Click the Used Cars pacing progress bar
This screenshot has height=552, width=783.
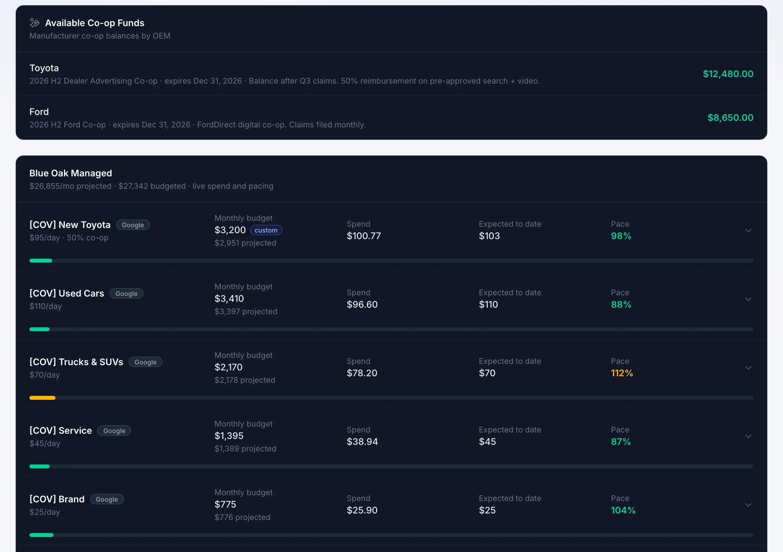click(x=391, y=329)
